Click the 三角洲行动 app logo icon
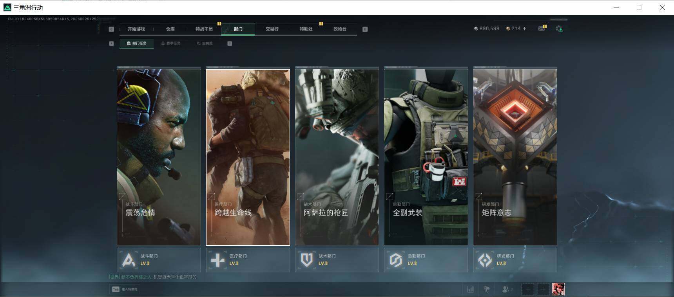Screen dimensions: 674x297 (x=7, y=7)
